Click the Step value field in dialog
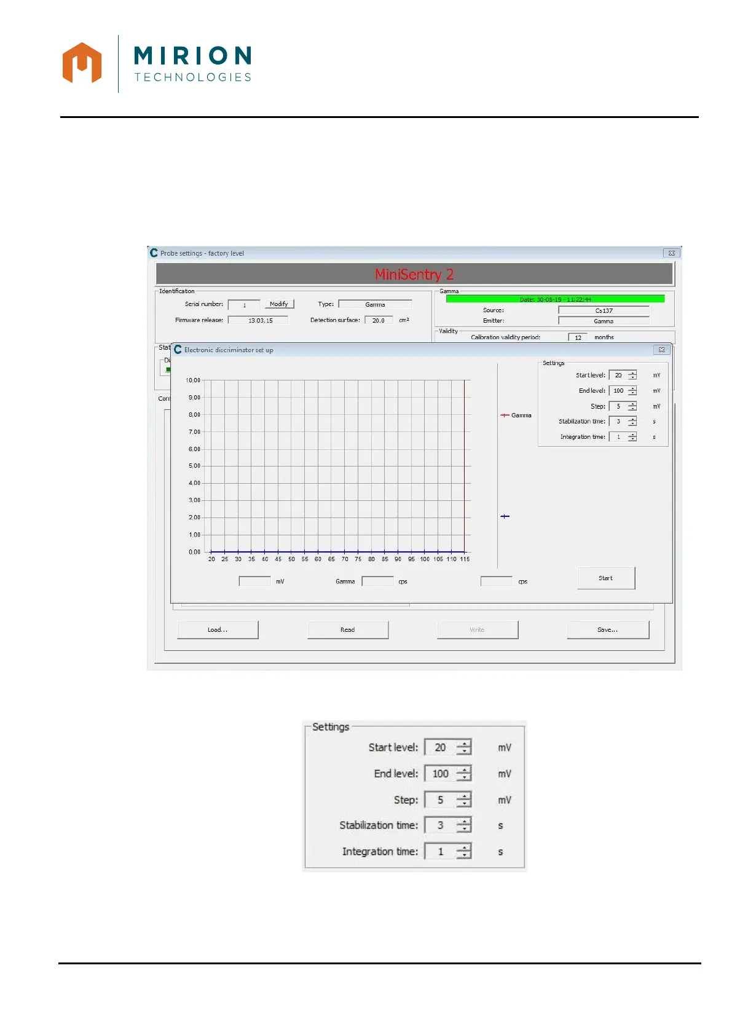732x1035 pixels. pyautogui.click(x=618, y=406)
